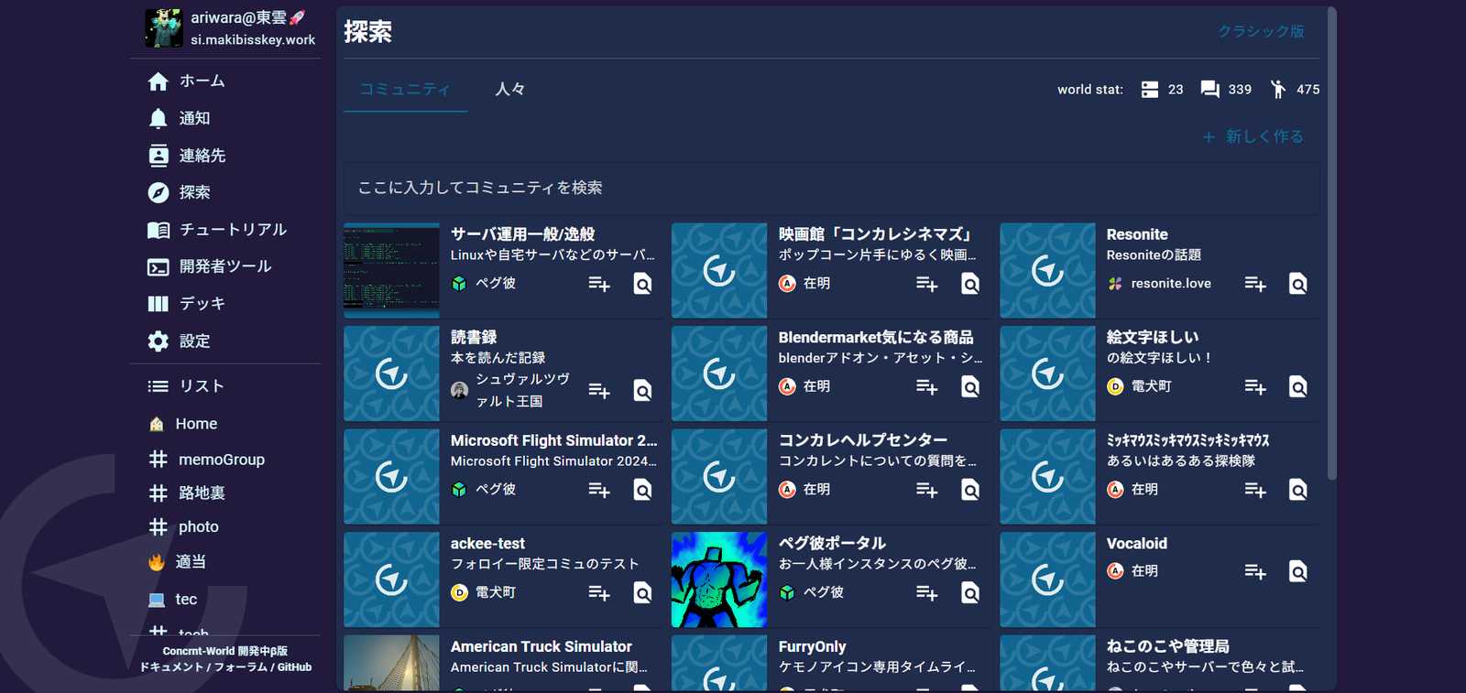
Task: Add 映画館「コンカレシネマズ」 to a list
Action: click(927, 284)
